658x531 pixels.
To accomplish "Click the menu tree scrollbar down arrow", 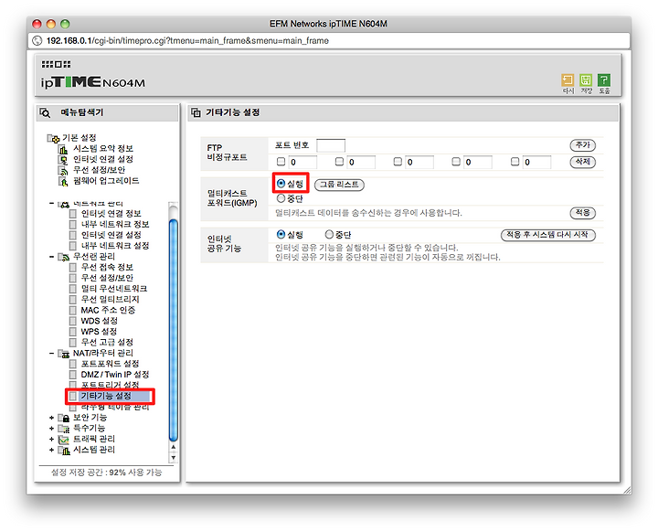I will pyautogui.click(x=174, y=458).
